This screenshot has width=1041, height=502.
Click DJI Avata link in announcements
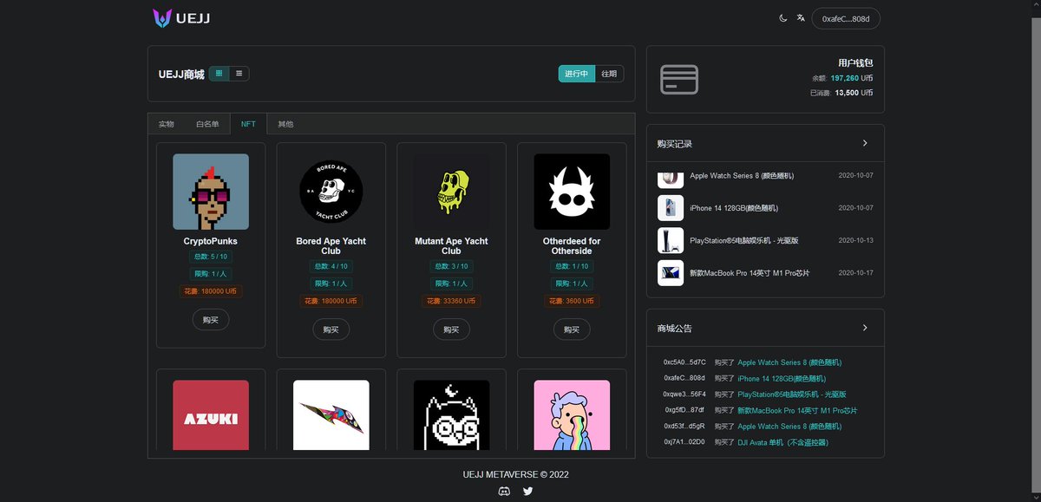click(x=782, y=442)
